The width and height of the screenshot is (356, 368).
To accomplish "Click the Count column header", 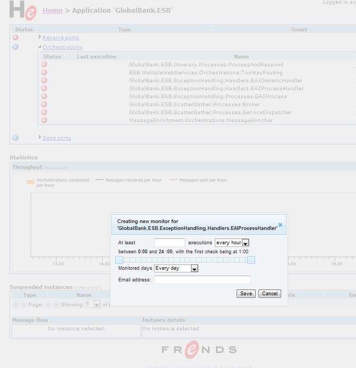I will coord(299,30).
